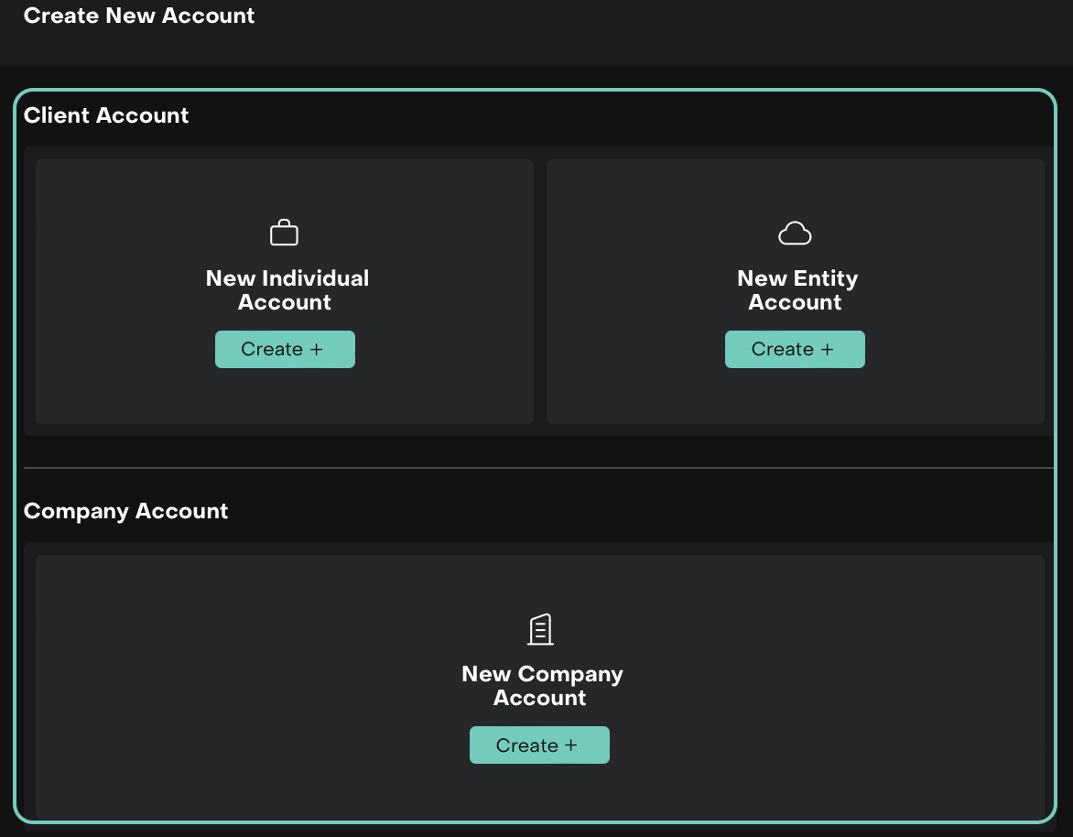Click the building icon for Company Account
This screenshot has width=1073, height=837.
tap(540, 629)
